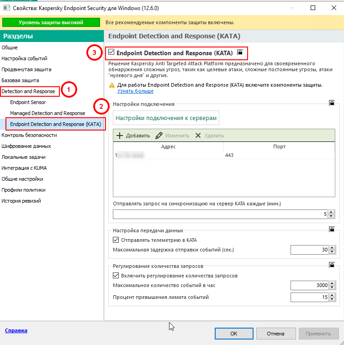Select the server row with port 443
Viewport: 344px width, 345px height.
(224, 155)
